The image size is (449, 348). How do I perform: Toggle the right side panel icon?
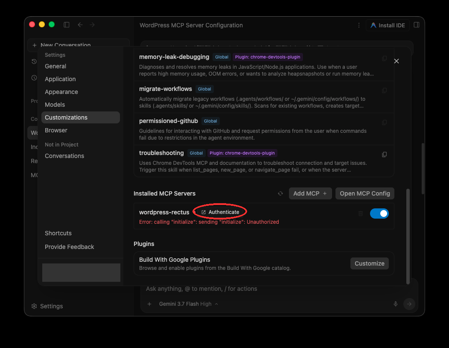(x=417, y=25)
